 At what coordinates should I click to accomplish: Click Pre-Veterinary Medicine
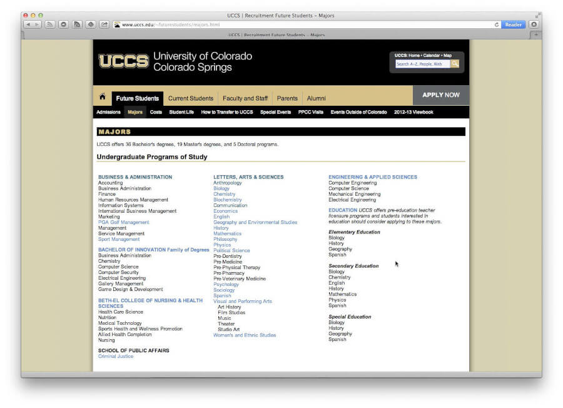tap(240, 278)
